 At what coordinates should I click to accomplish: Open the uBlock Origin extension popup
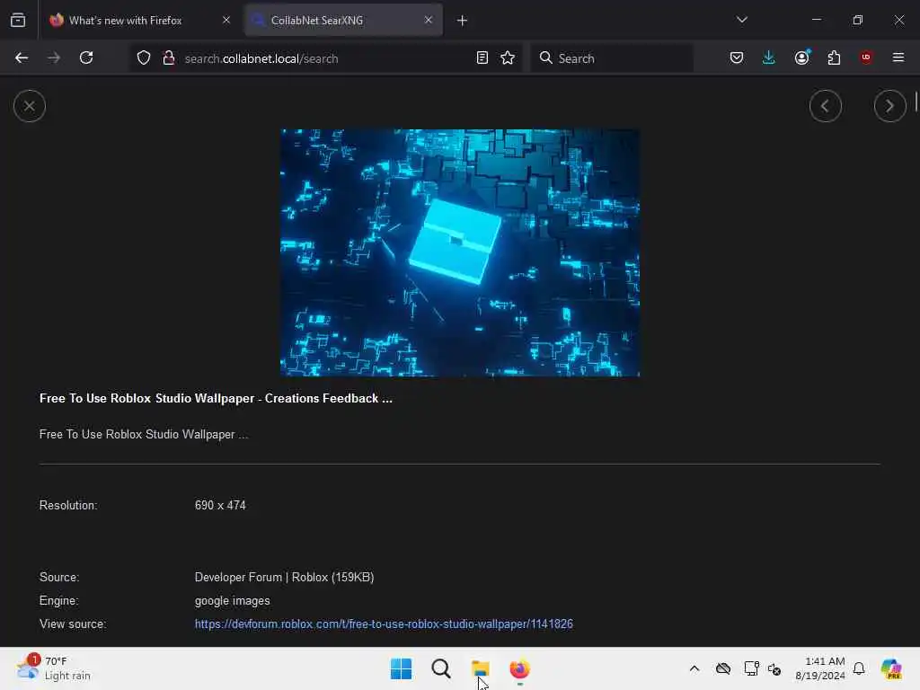[x=865, y=57]
